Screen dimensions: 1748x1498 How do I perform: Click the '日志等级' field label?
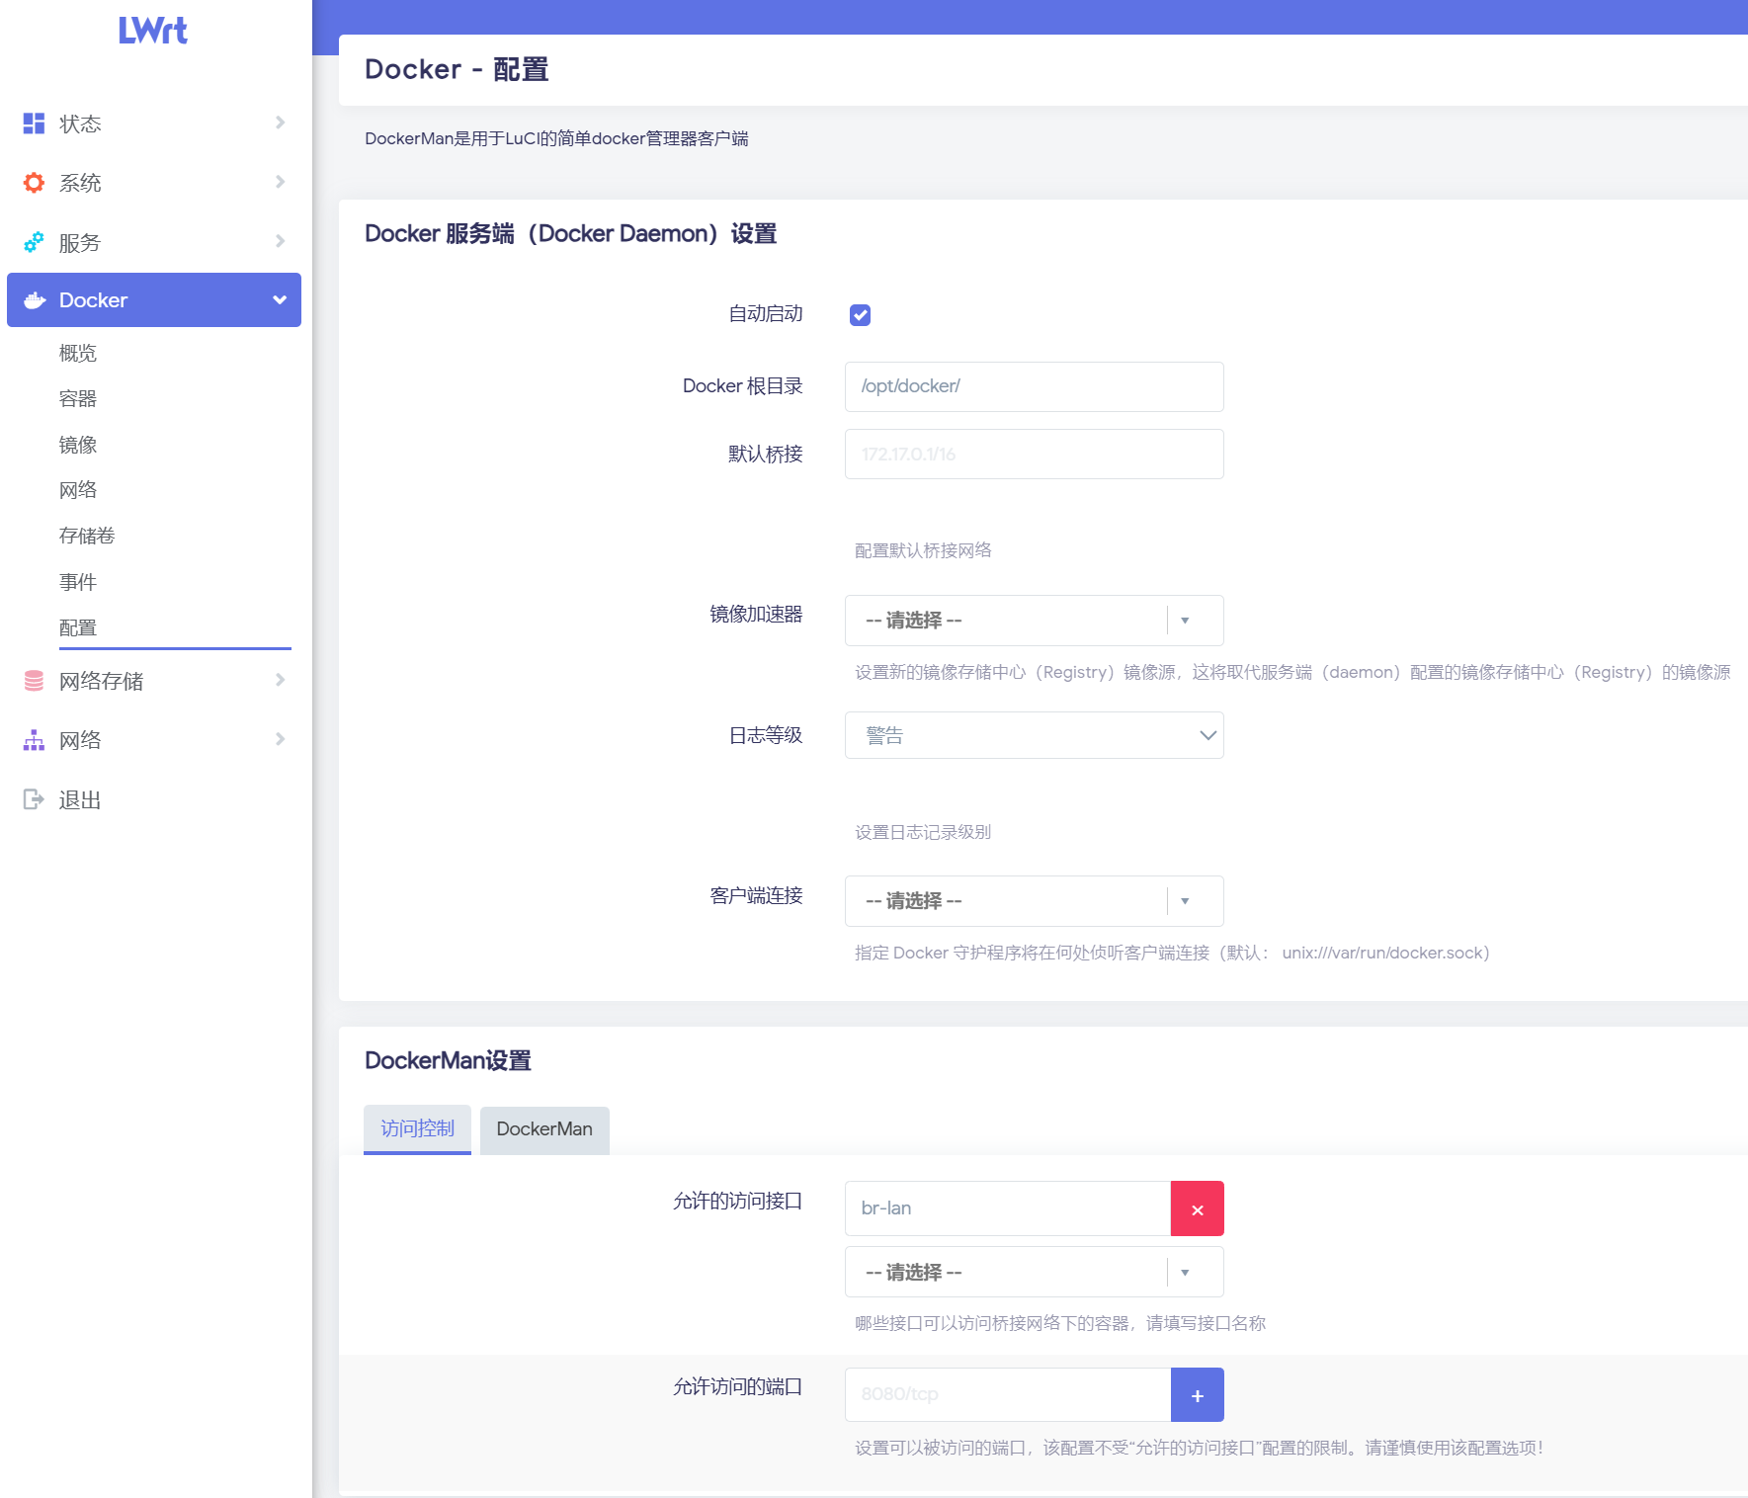coord(766,735)
